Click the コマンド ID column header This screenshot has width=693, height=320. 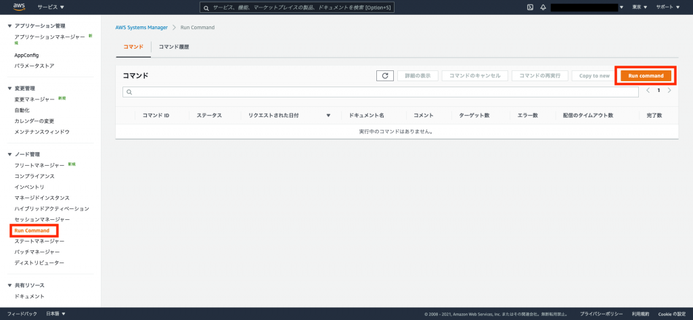pos(156,116)
